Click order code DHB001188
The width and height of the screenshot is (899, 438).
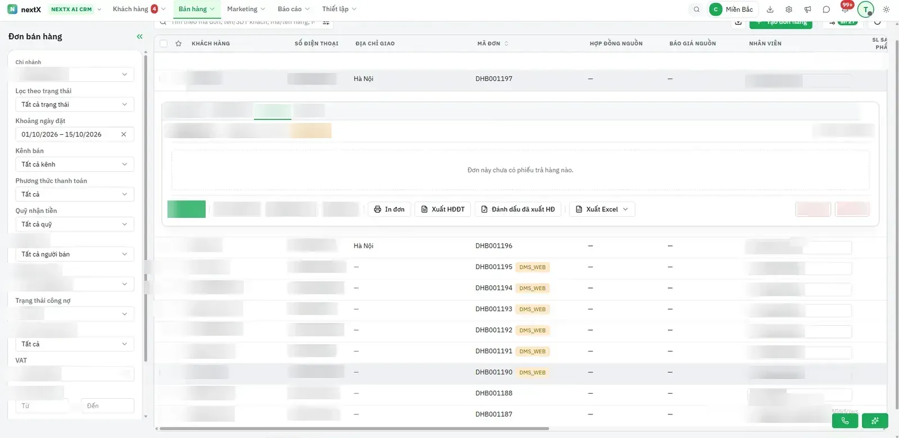[494, 394]
